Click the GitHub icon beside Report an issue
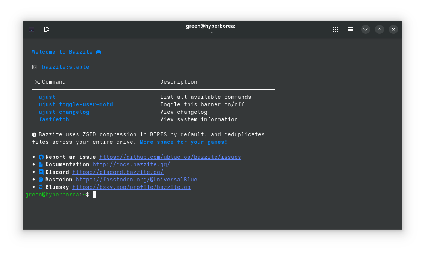 tap(41, 157)
